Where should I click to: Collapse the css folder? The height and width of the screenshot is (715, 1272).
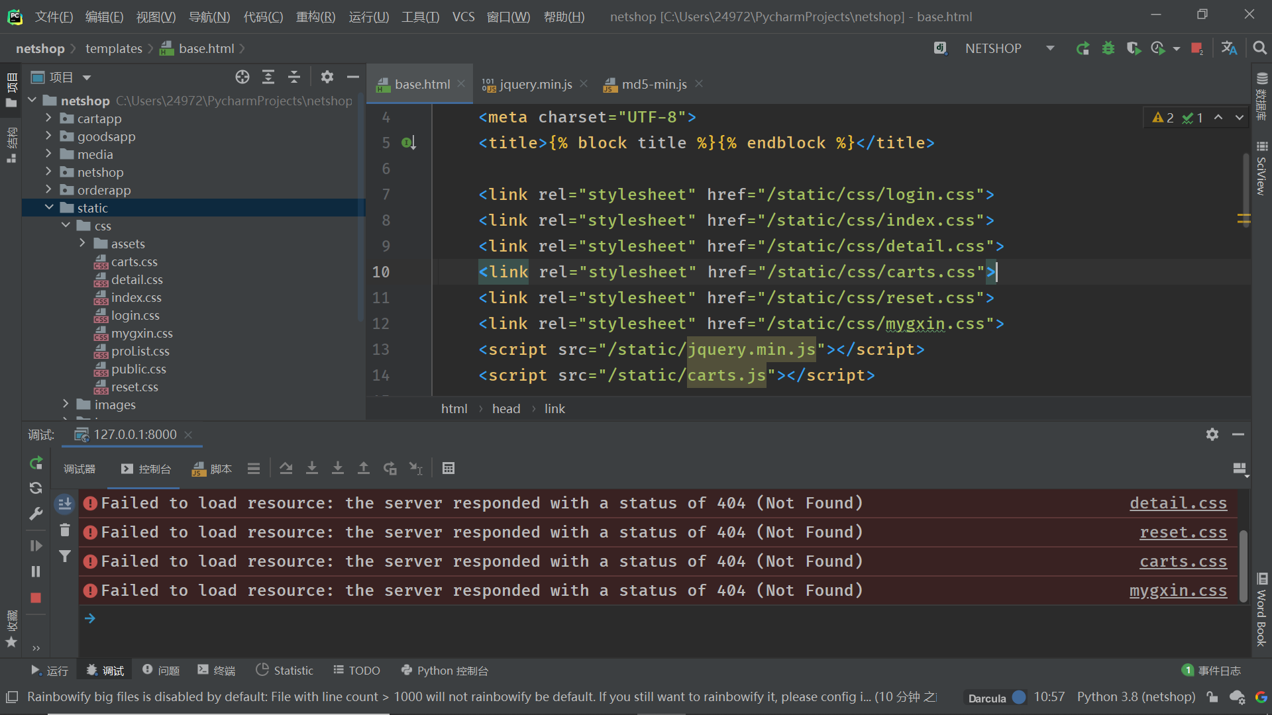click(x=66, y=225)
